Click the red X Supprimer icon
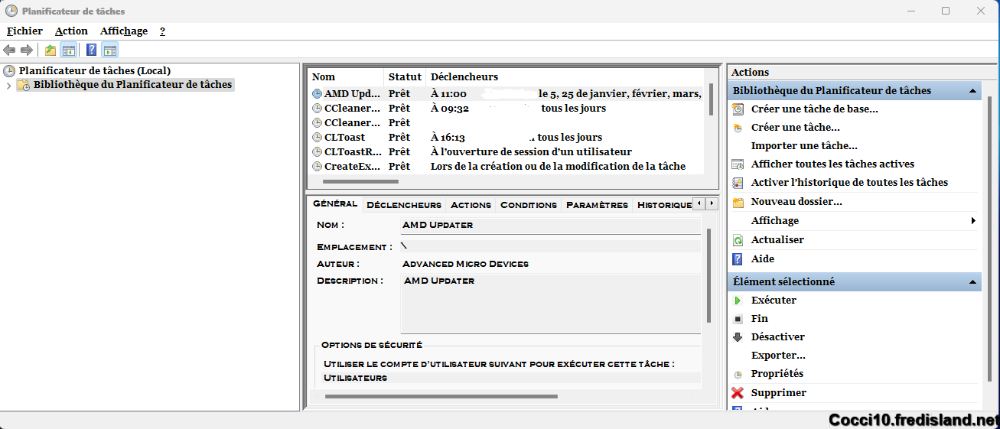This screenshot has height=429, width=1000. (738, 393)
